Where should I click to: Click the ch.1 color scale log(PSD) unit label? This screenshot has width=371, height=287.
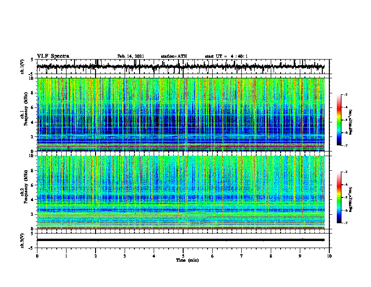[350, 122]
